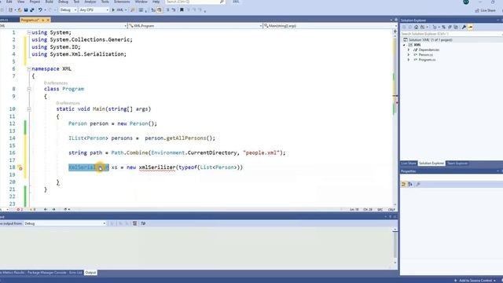Open the Any CPU platform dropdown
The height and width of the screenshot is (283, 503).
point(94,10)
